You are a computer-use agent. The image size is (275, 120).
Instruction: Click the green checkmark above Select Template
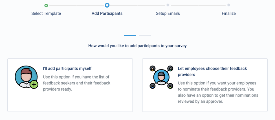[46, 6]
